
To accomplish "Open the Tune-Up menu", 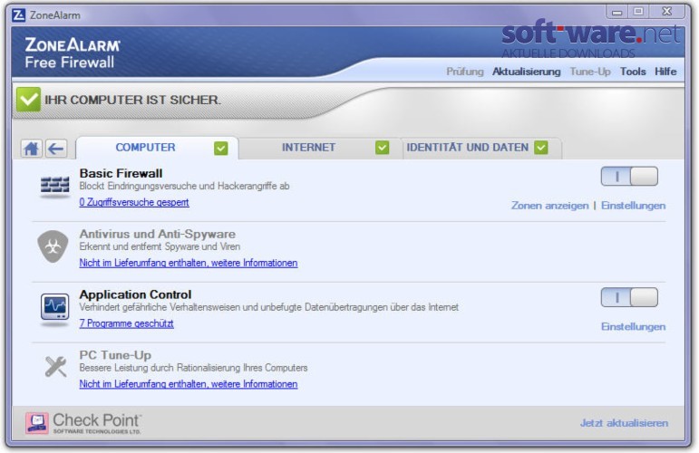I will tap(590, 72).
